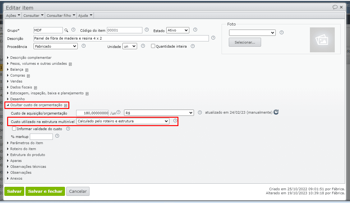Collapse Ocultar custo de orçamentação section
Screen dimensions: 350x203
tap(36, 105)
